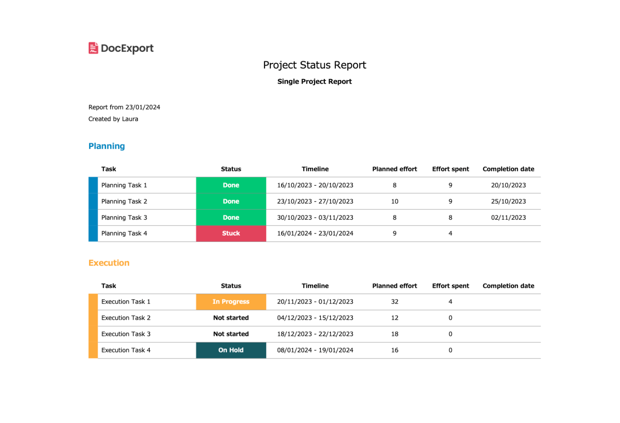Click the Done status of Planning Task 3
Viewport: 620px width, 423px height.
pyautogui.click(x=231, y=218)
